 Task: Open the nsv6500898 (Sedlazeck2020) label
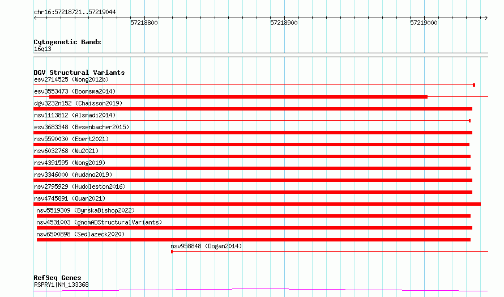80,234
